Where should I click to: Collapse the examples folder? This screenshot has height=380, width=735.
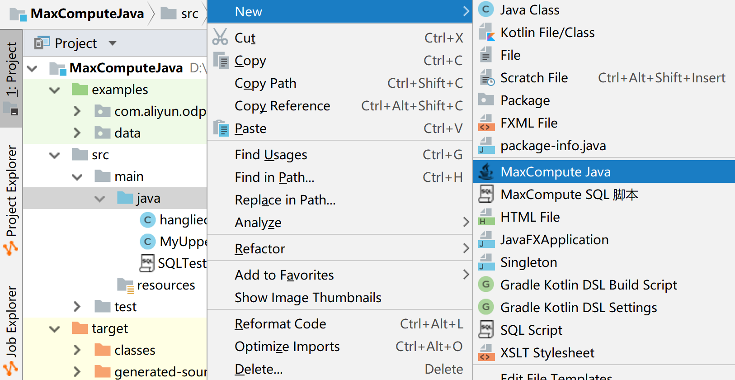[55, 90]
